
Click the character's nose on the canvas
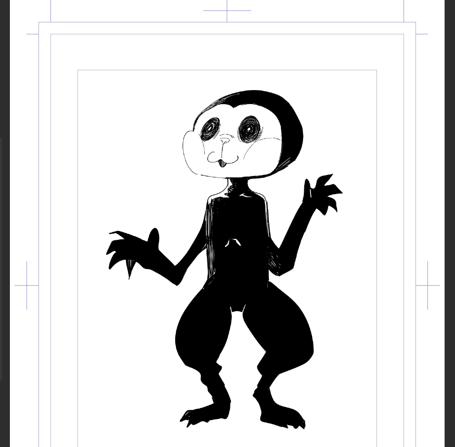[225, 141]
